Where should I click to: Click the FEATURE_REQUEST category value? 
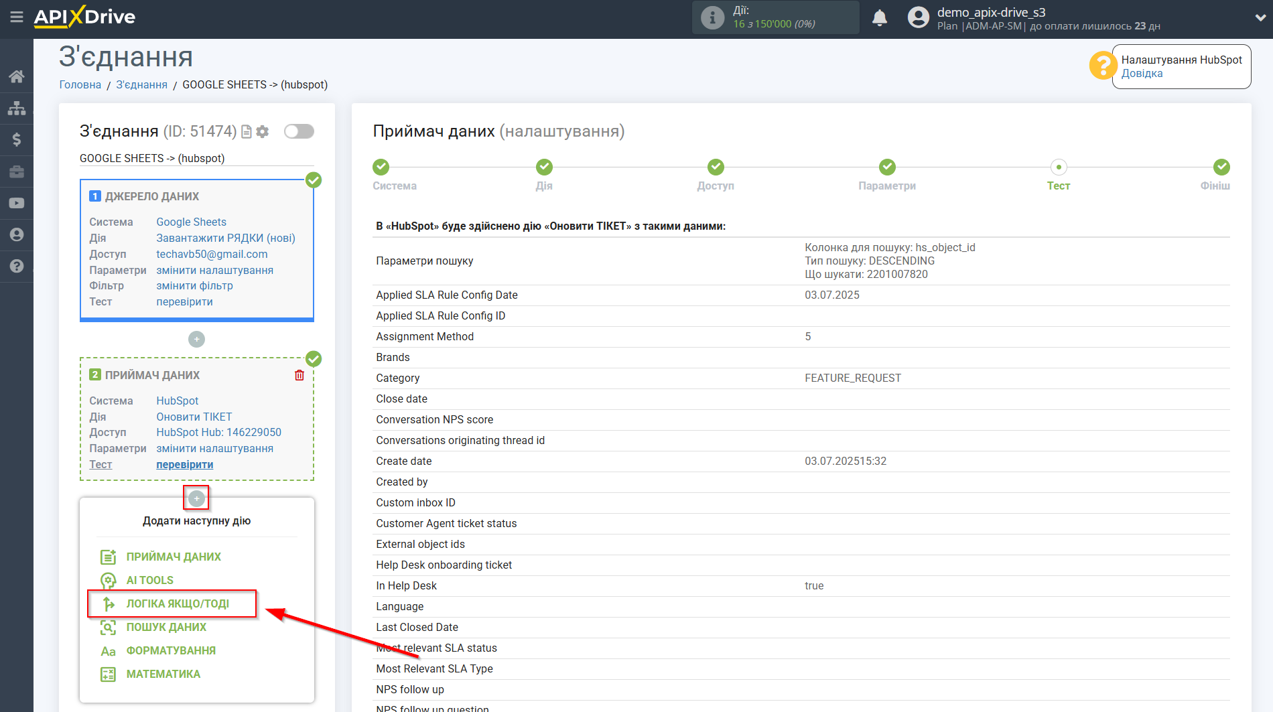coord(853,378)
